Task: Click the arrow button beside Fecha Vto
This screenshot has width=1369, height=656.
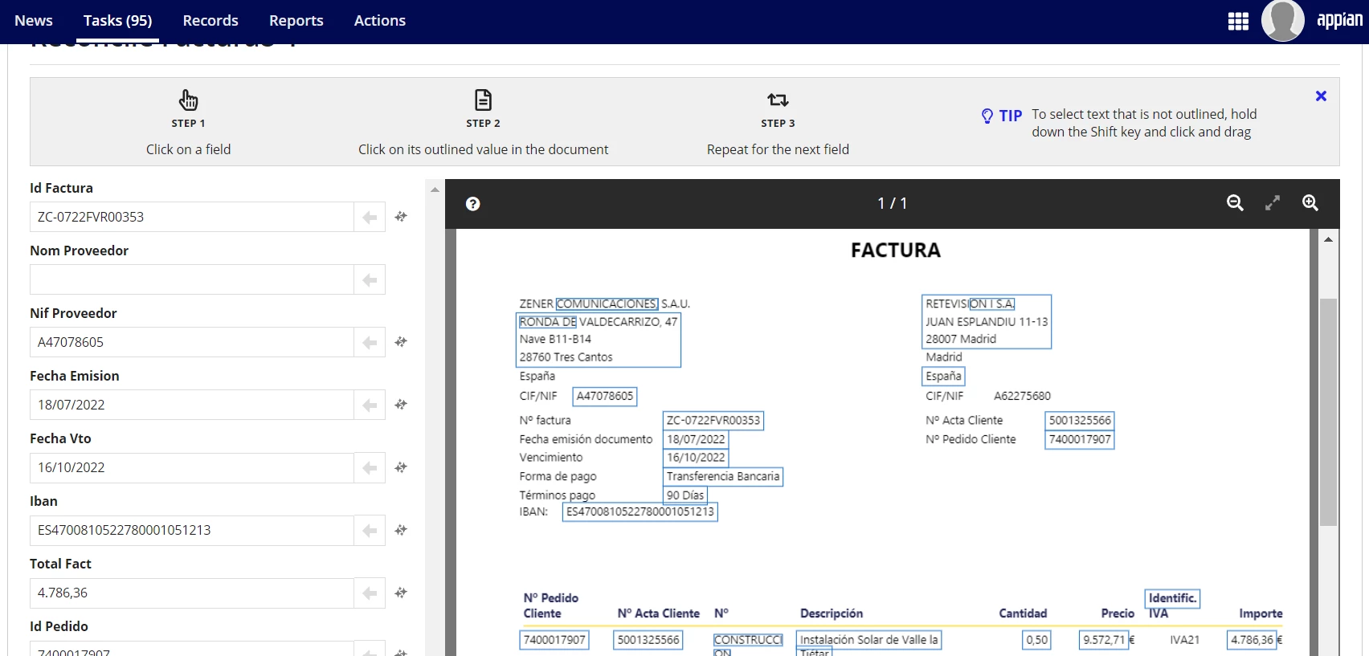Action: pyautogui.click(x=370, y=467)
